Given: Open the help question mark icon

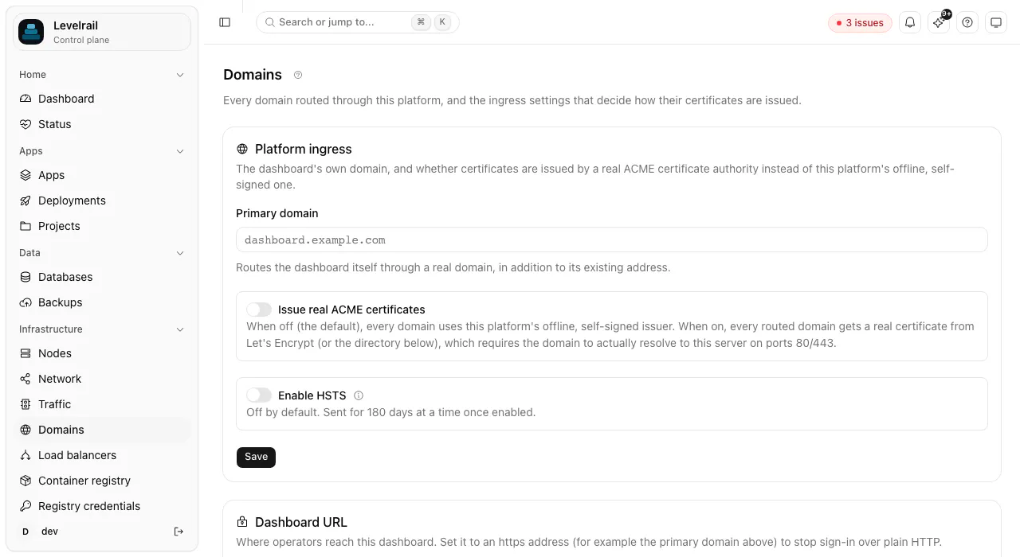Looking at the screenshot, I should (x=967, y=22).
